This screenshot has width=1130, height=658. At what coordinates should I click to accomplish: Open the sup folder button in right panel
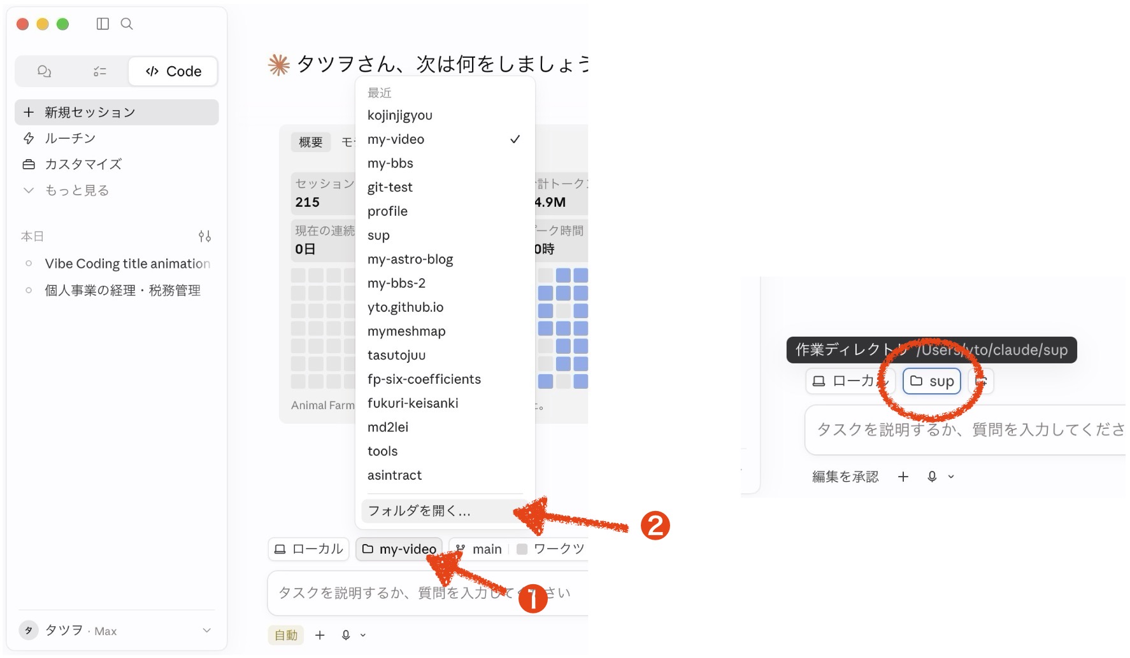coord(932,381)
